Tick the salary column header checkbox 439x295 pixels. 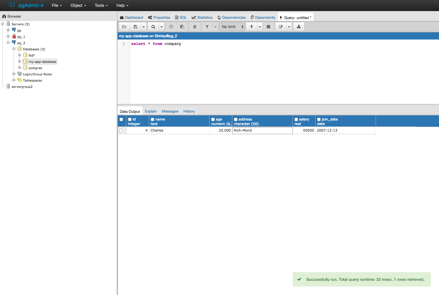click(x=296, y=119)
